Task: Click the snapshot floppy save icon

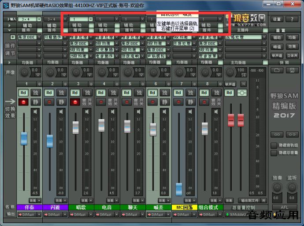Action: pos(292,70)
